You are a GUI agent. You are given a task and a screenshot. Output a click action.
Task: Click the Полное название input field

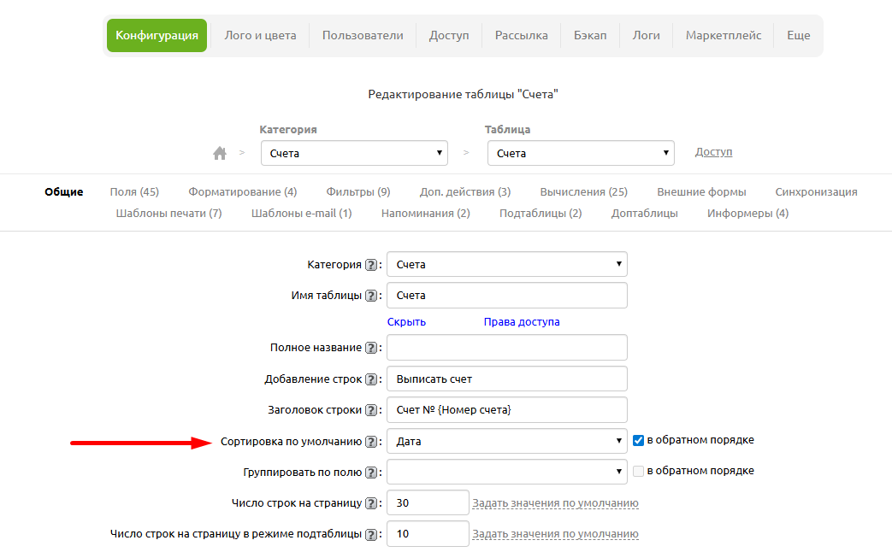507,348
